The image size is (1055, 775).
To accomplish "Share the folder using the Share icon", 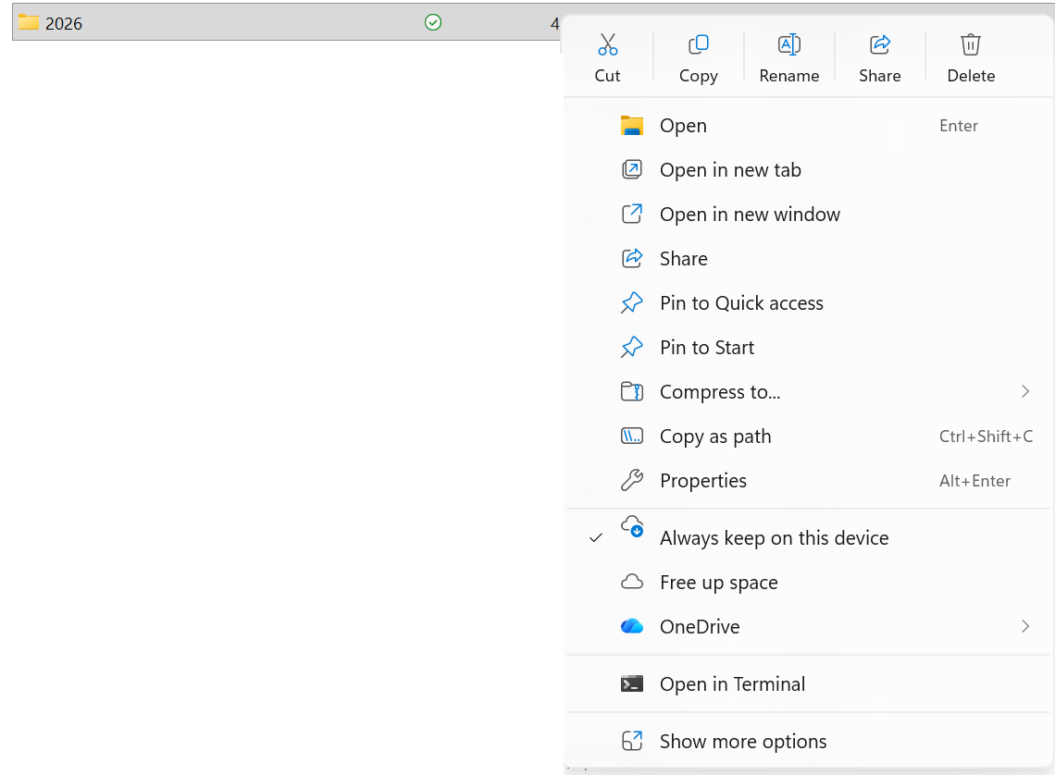I will click(x=879, y=56).
